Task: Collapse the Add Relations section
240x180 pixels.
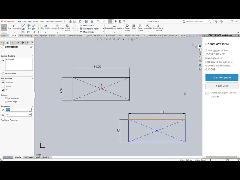Action: click(x=32, y=78)
